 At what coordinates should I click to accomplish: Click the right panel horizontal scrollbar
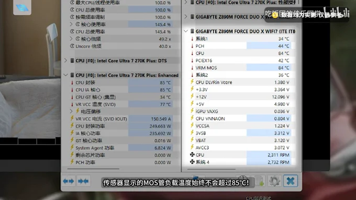tap(211, 169)
